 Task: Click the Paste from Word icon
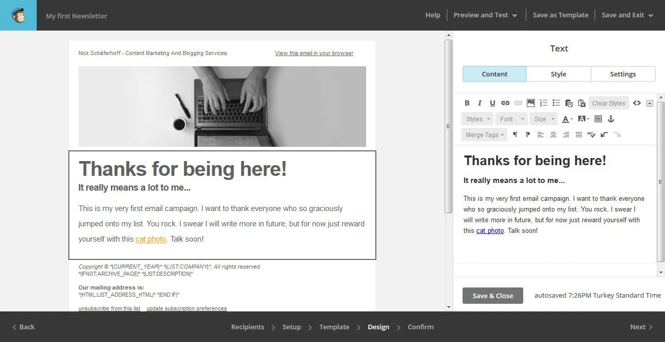click(582, 103)
